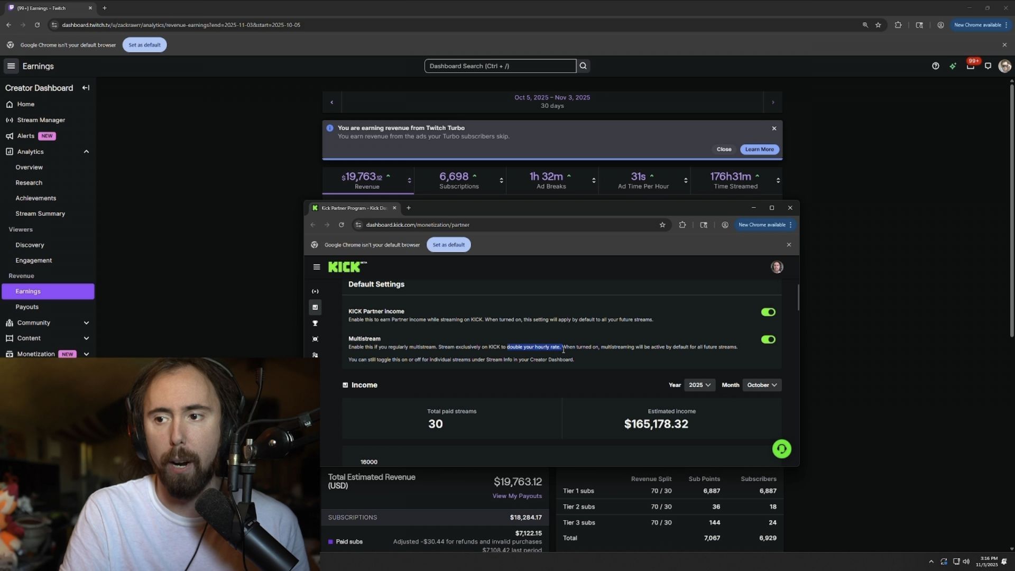This screenshot has height=571, width=1015.
Task: Turn off the Multistream toggle
Action: [x=768, y=339]
